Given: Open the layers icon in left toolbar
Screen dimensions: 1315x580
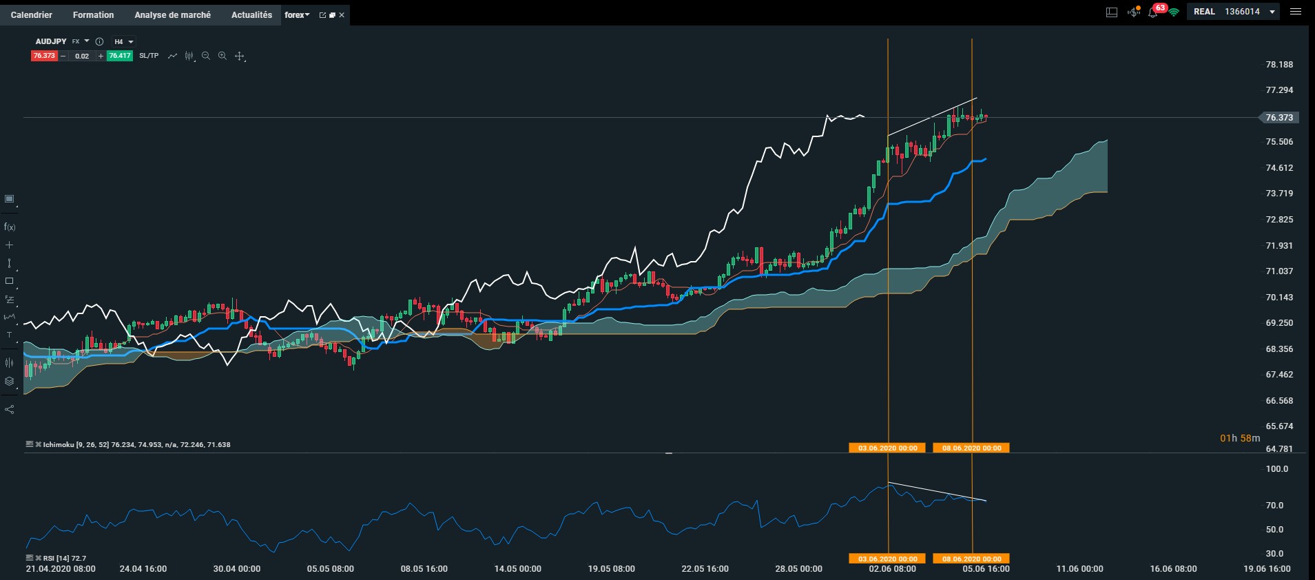Looking at the screenshot, I should 10,381.
